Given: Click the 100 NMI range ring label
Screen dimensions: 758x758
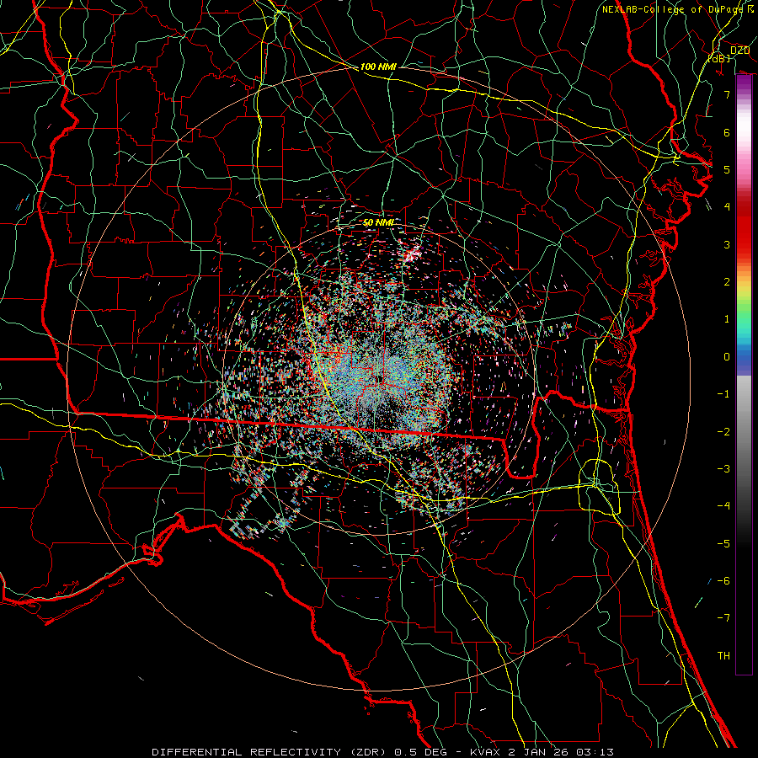Looking at the screenshot, I should [x=378, y=67].
